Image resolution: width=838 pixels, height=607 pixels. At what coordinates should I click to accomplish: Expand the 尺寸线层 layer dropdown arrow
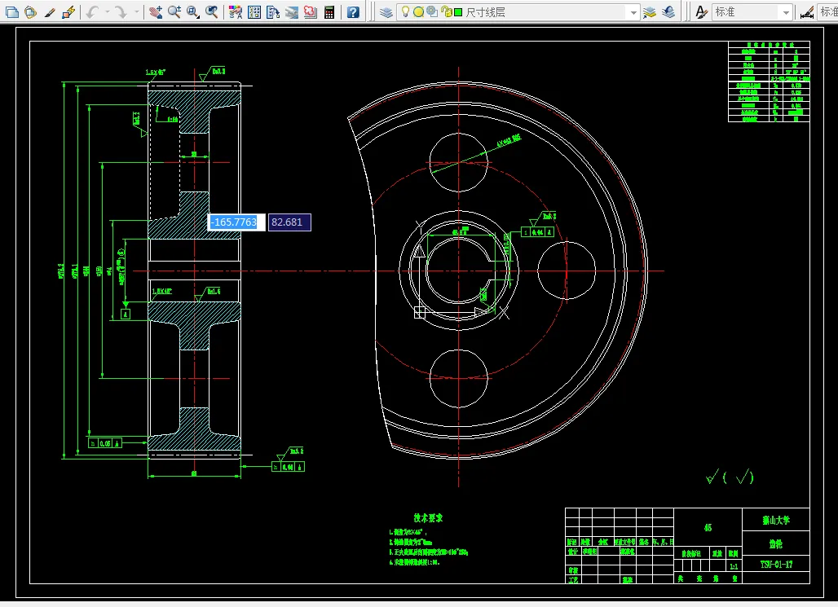pyautogui.click(x=633, y=12)
